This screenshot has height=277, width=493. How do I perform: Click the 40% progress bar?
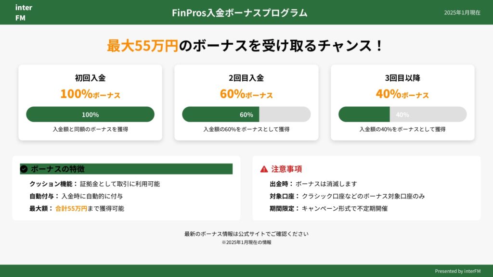(402, 114)
